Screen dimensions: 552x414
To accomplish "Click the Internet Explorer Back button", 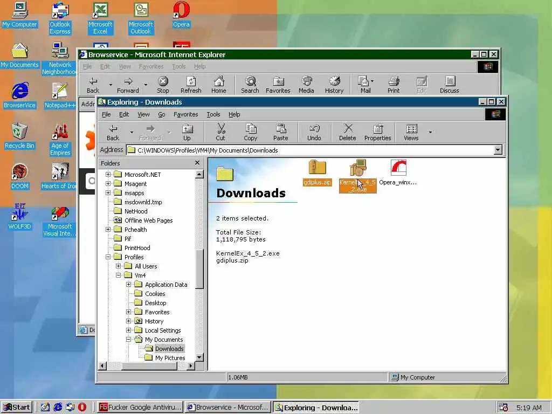I will [93, 85].
